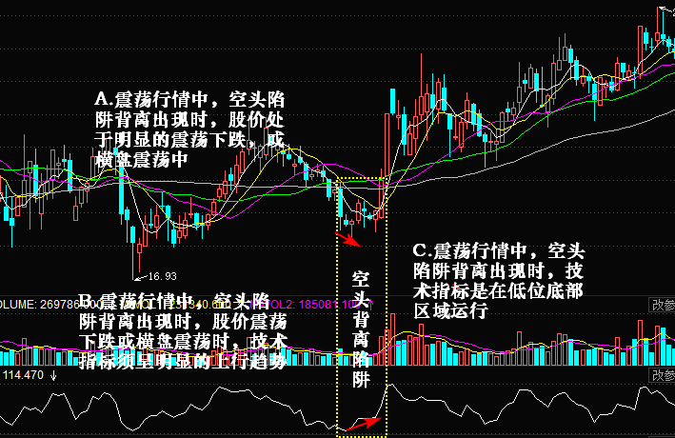Click the down arrow beside 114.470
This screenshot has height=438, width=675.
pos(55,377)
